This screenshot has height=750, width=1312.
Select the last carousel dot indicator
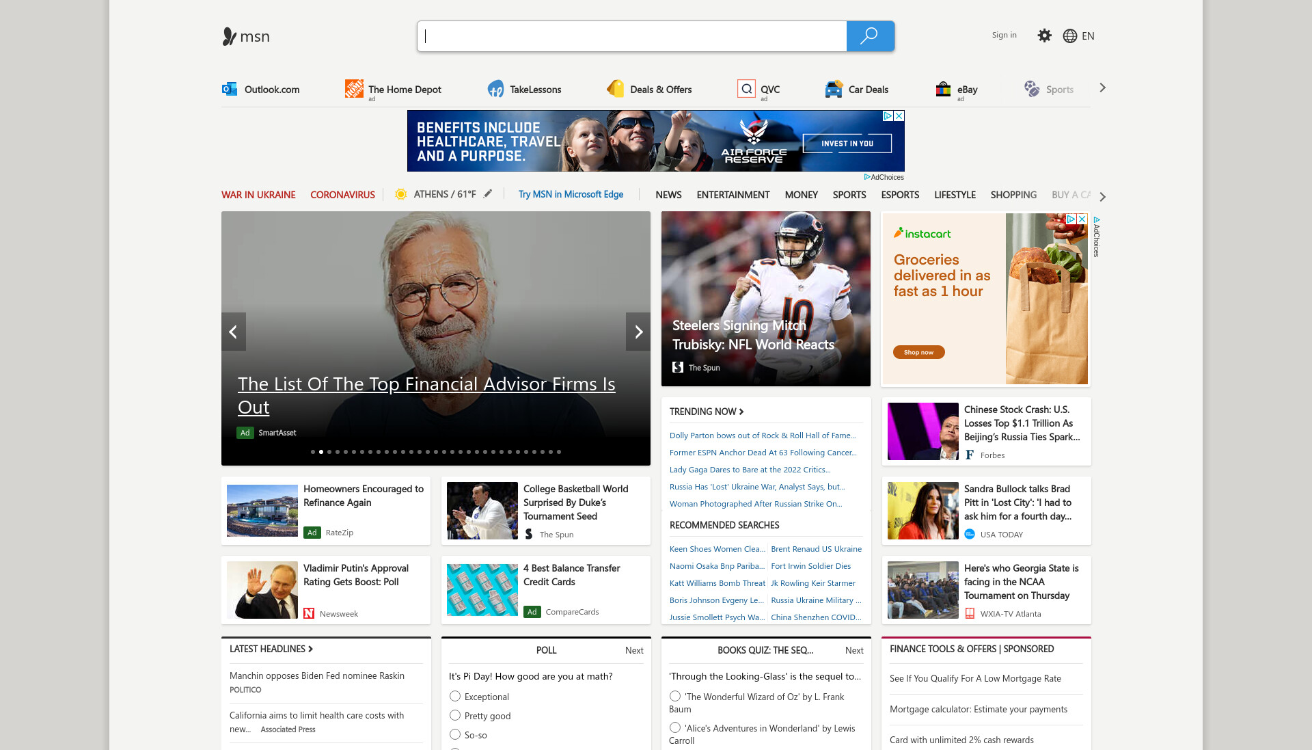tap(559, 452)
